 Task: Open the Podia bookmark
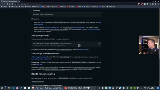click(102, 7)
